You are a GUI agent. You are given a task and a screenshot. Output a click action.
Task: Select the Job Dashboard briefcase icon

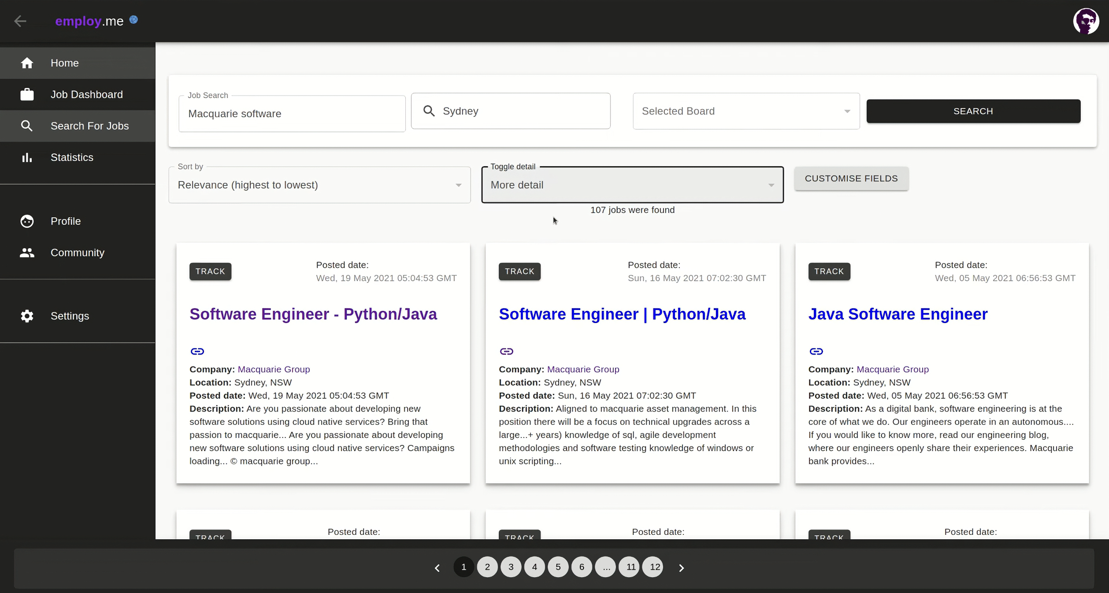pos(27,94)
